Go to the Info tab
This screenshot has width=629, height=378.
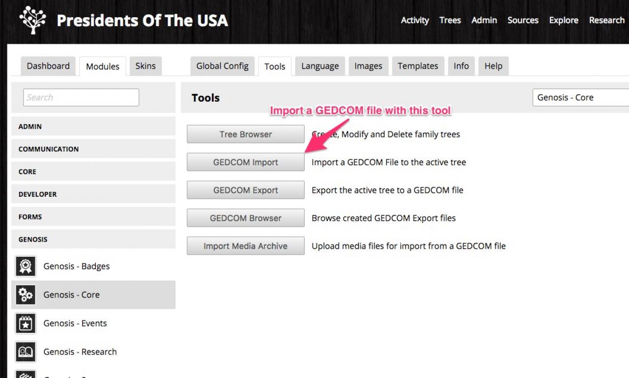click(461, 66)
